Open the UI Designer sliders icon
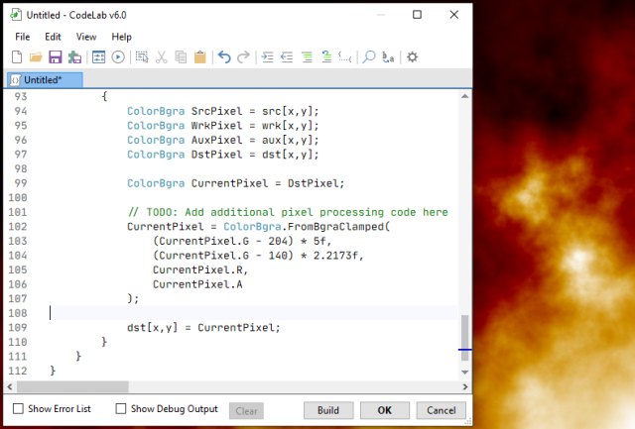This screenshot has width=635, height=429. tap(98, 57)
